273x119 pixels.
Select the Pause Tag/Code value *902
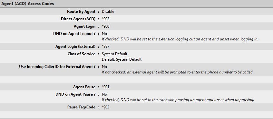pos(105,107)
